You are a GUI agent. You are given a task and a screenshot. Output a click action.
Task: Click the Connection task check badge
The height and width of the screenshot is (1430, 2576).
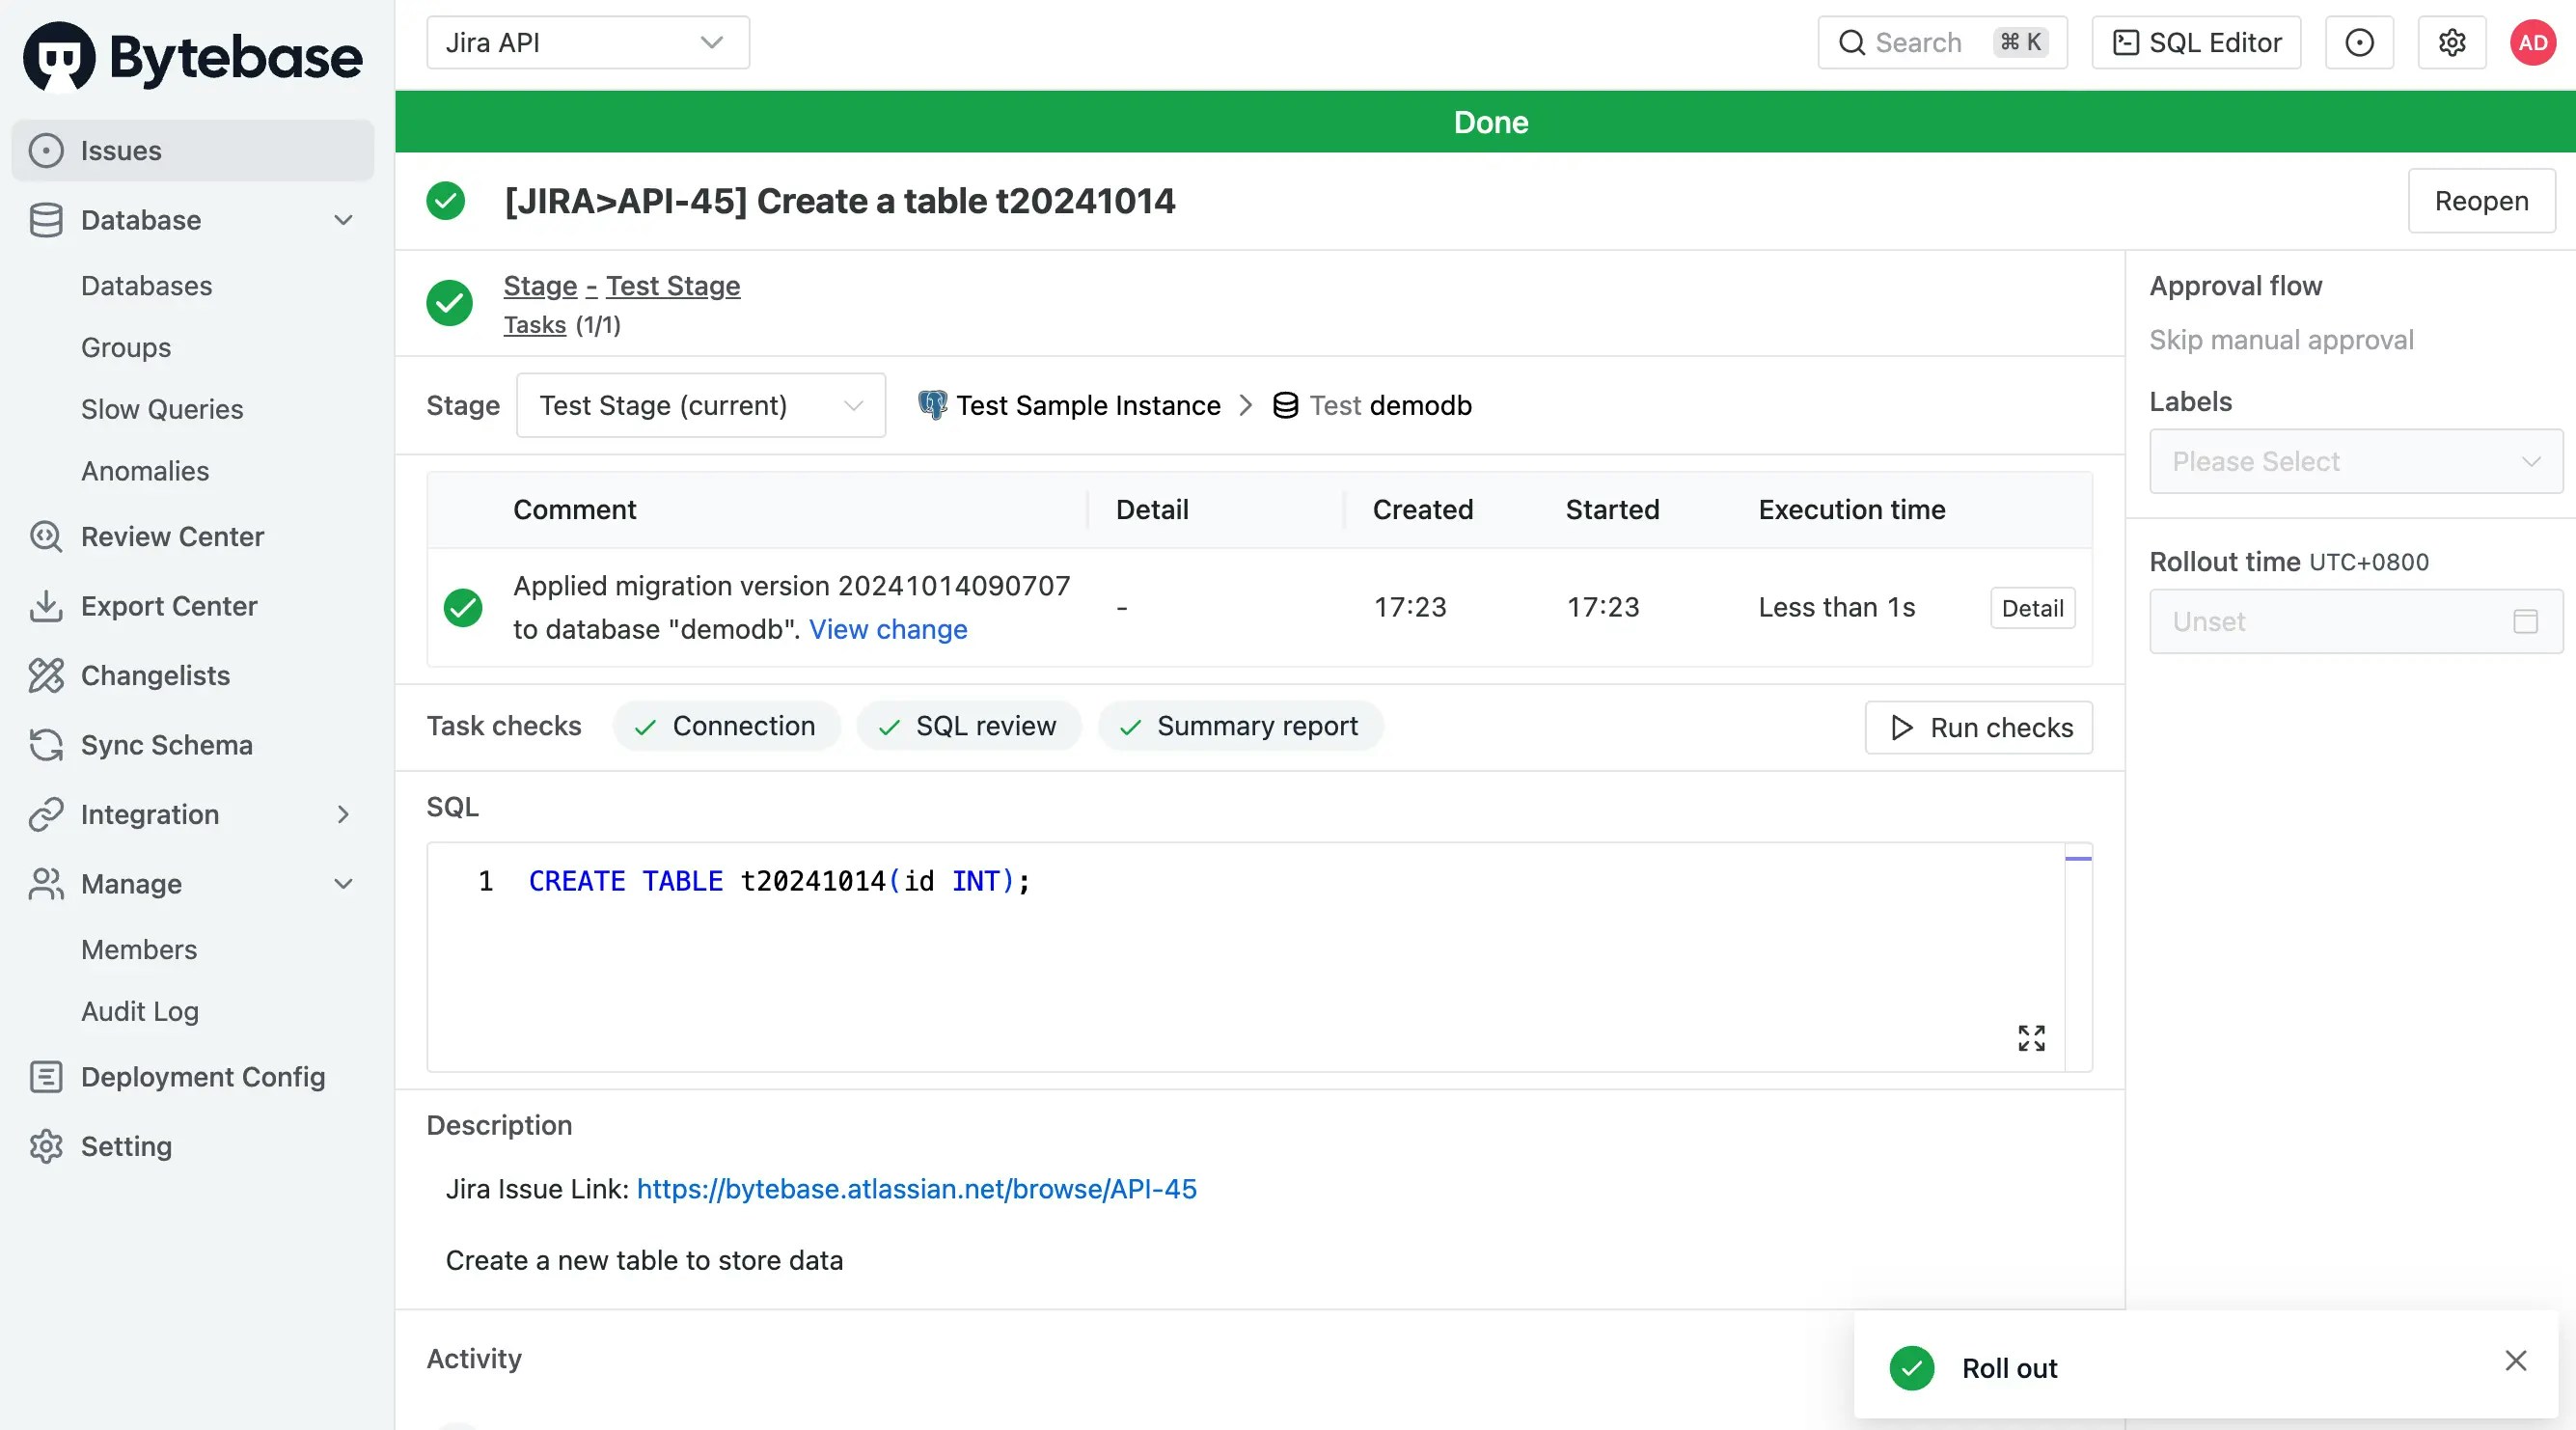coord(727,726)
